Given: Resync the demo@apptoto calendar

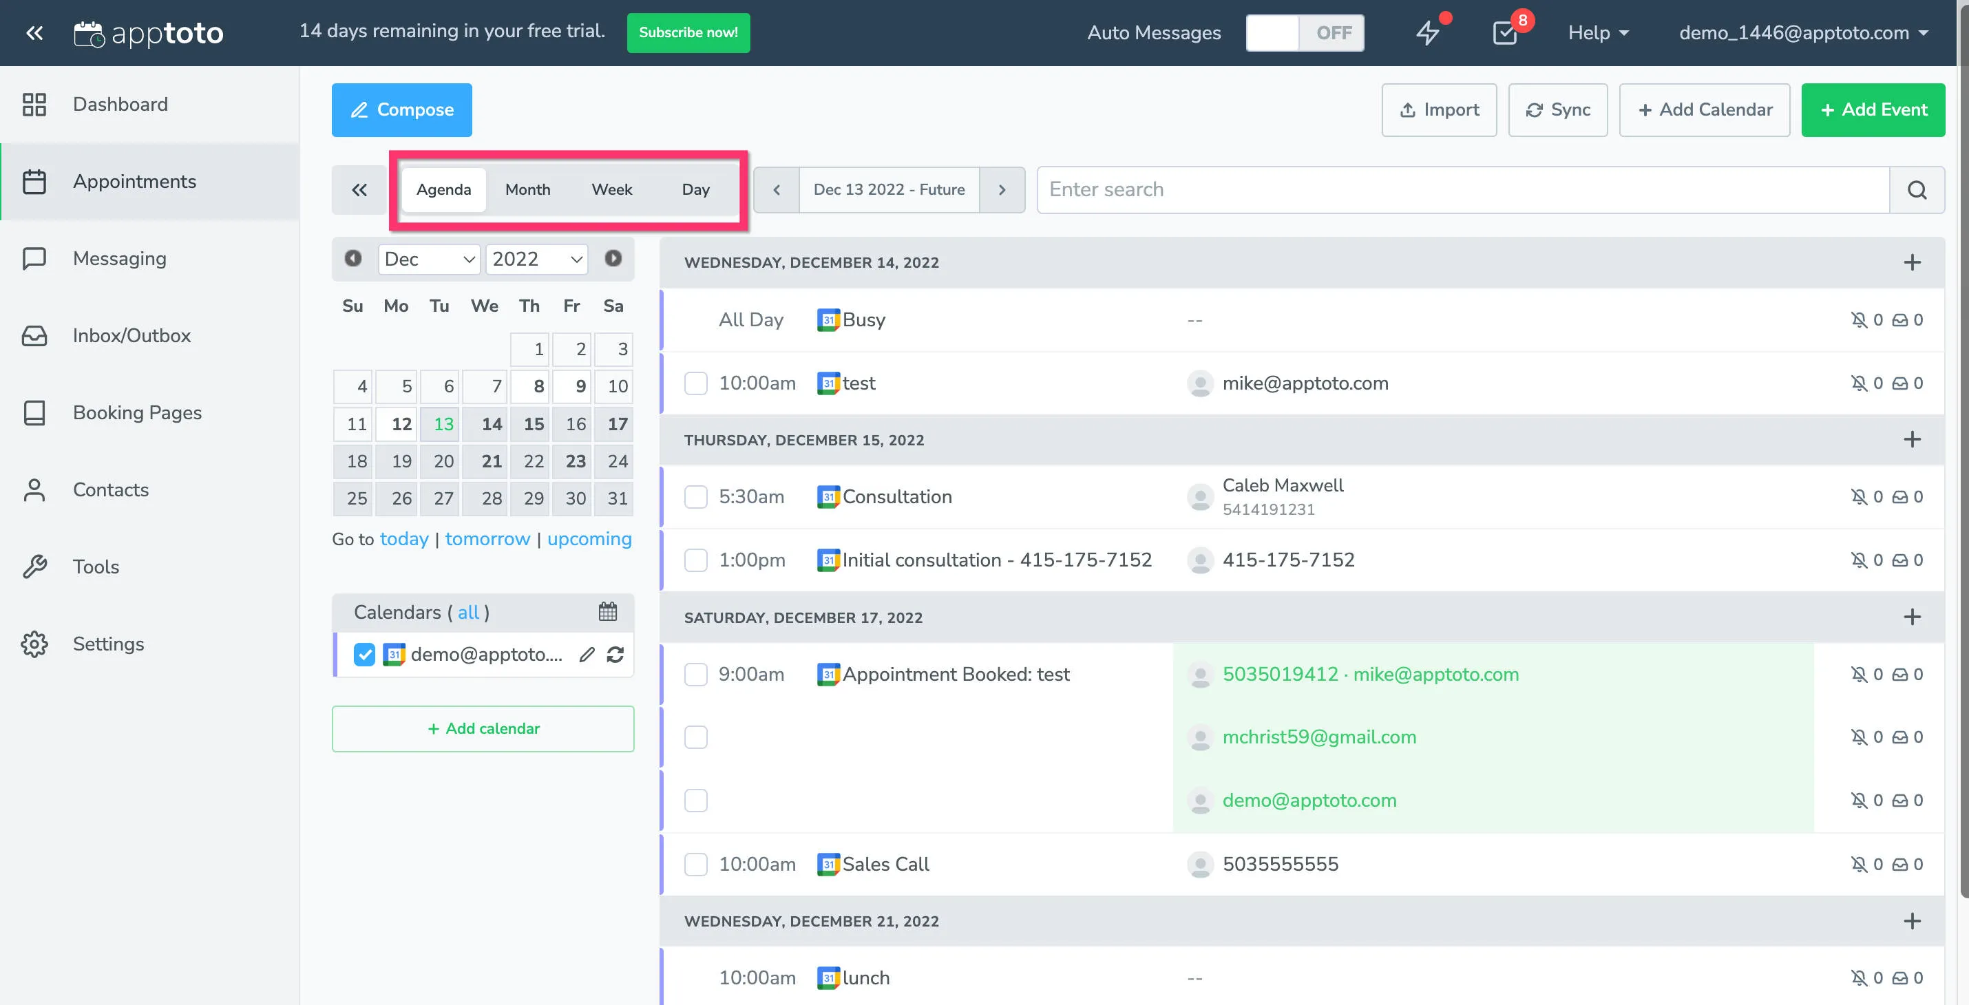Looking at the screenshot, I should (616, 655).
